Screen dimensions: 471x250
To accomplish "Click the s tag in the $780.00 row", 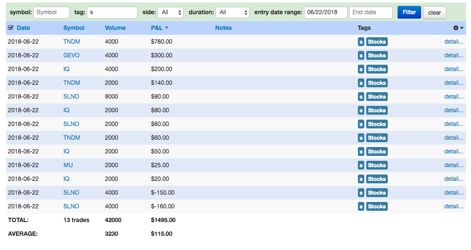I will click(x=361, y=42).
